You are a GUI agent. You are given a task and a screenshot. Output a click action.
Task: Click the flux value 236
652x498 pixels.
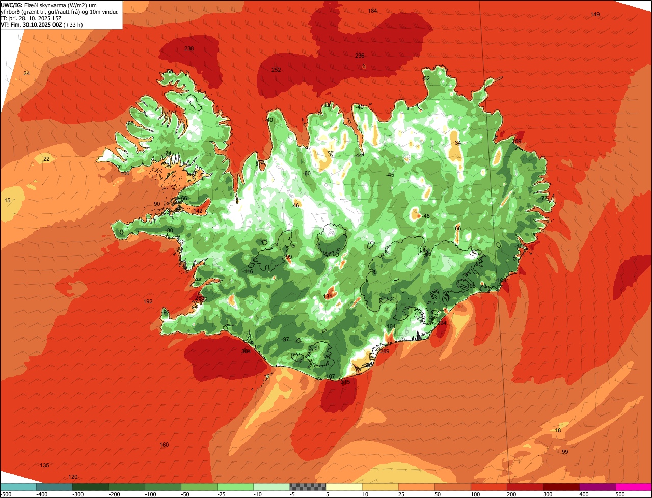360,56
